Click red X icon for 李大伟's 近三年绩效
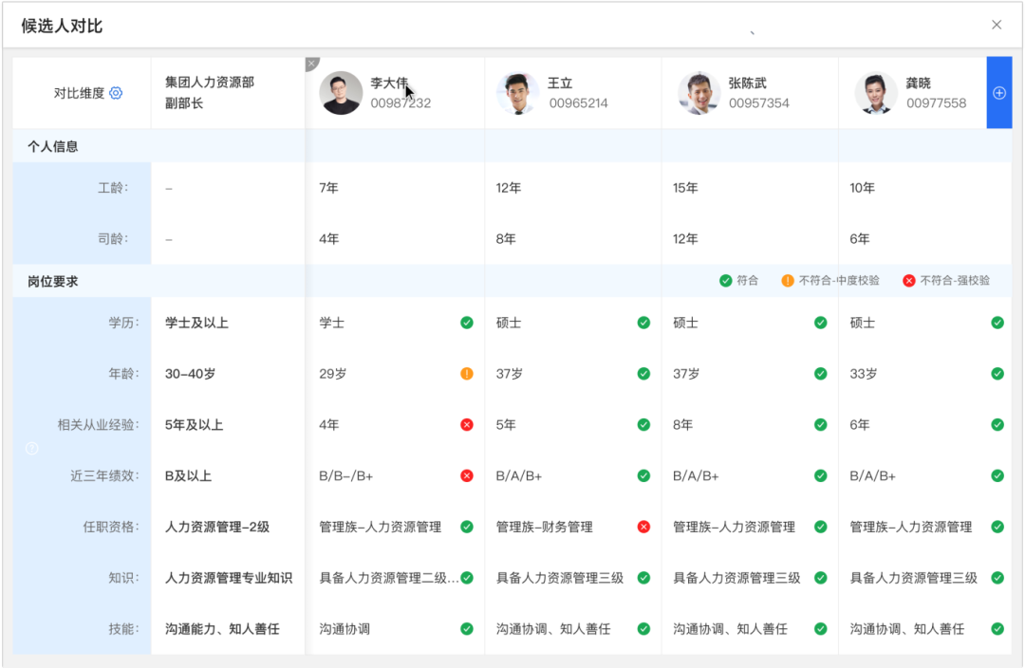Screen dimensions: 1025x668 point(467,476)
